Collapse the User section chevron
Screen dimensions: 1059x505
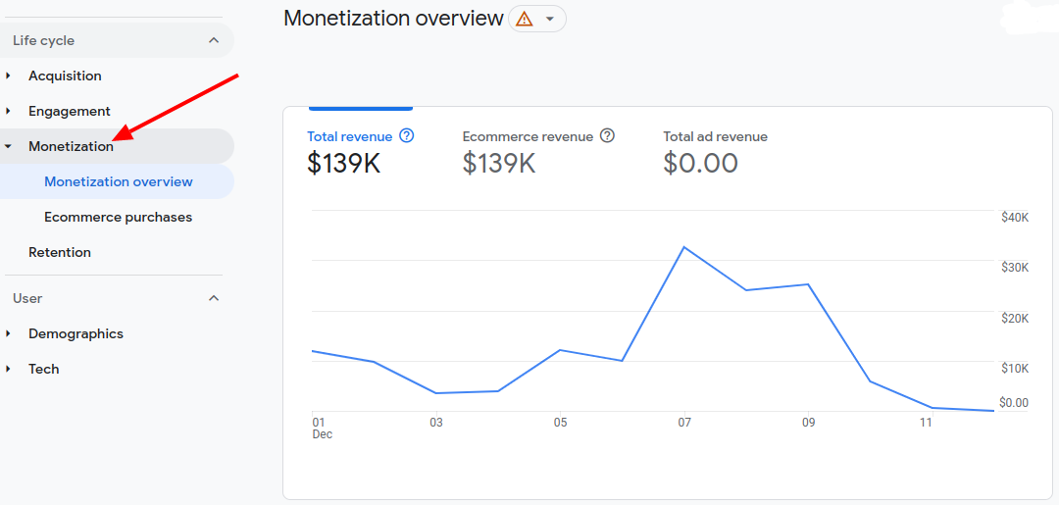[214, 298]
